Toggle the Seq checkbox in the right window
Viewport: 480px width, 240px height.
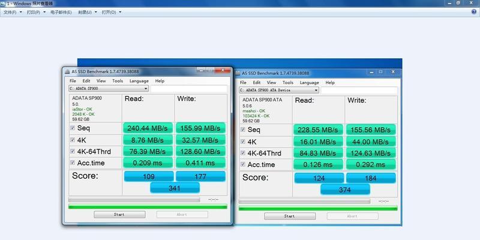243,130
